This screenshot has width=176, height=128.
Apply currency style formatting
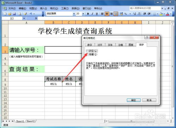(x=121, y=14)
